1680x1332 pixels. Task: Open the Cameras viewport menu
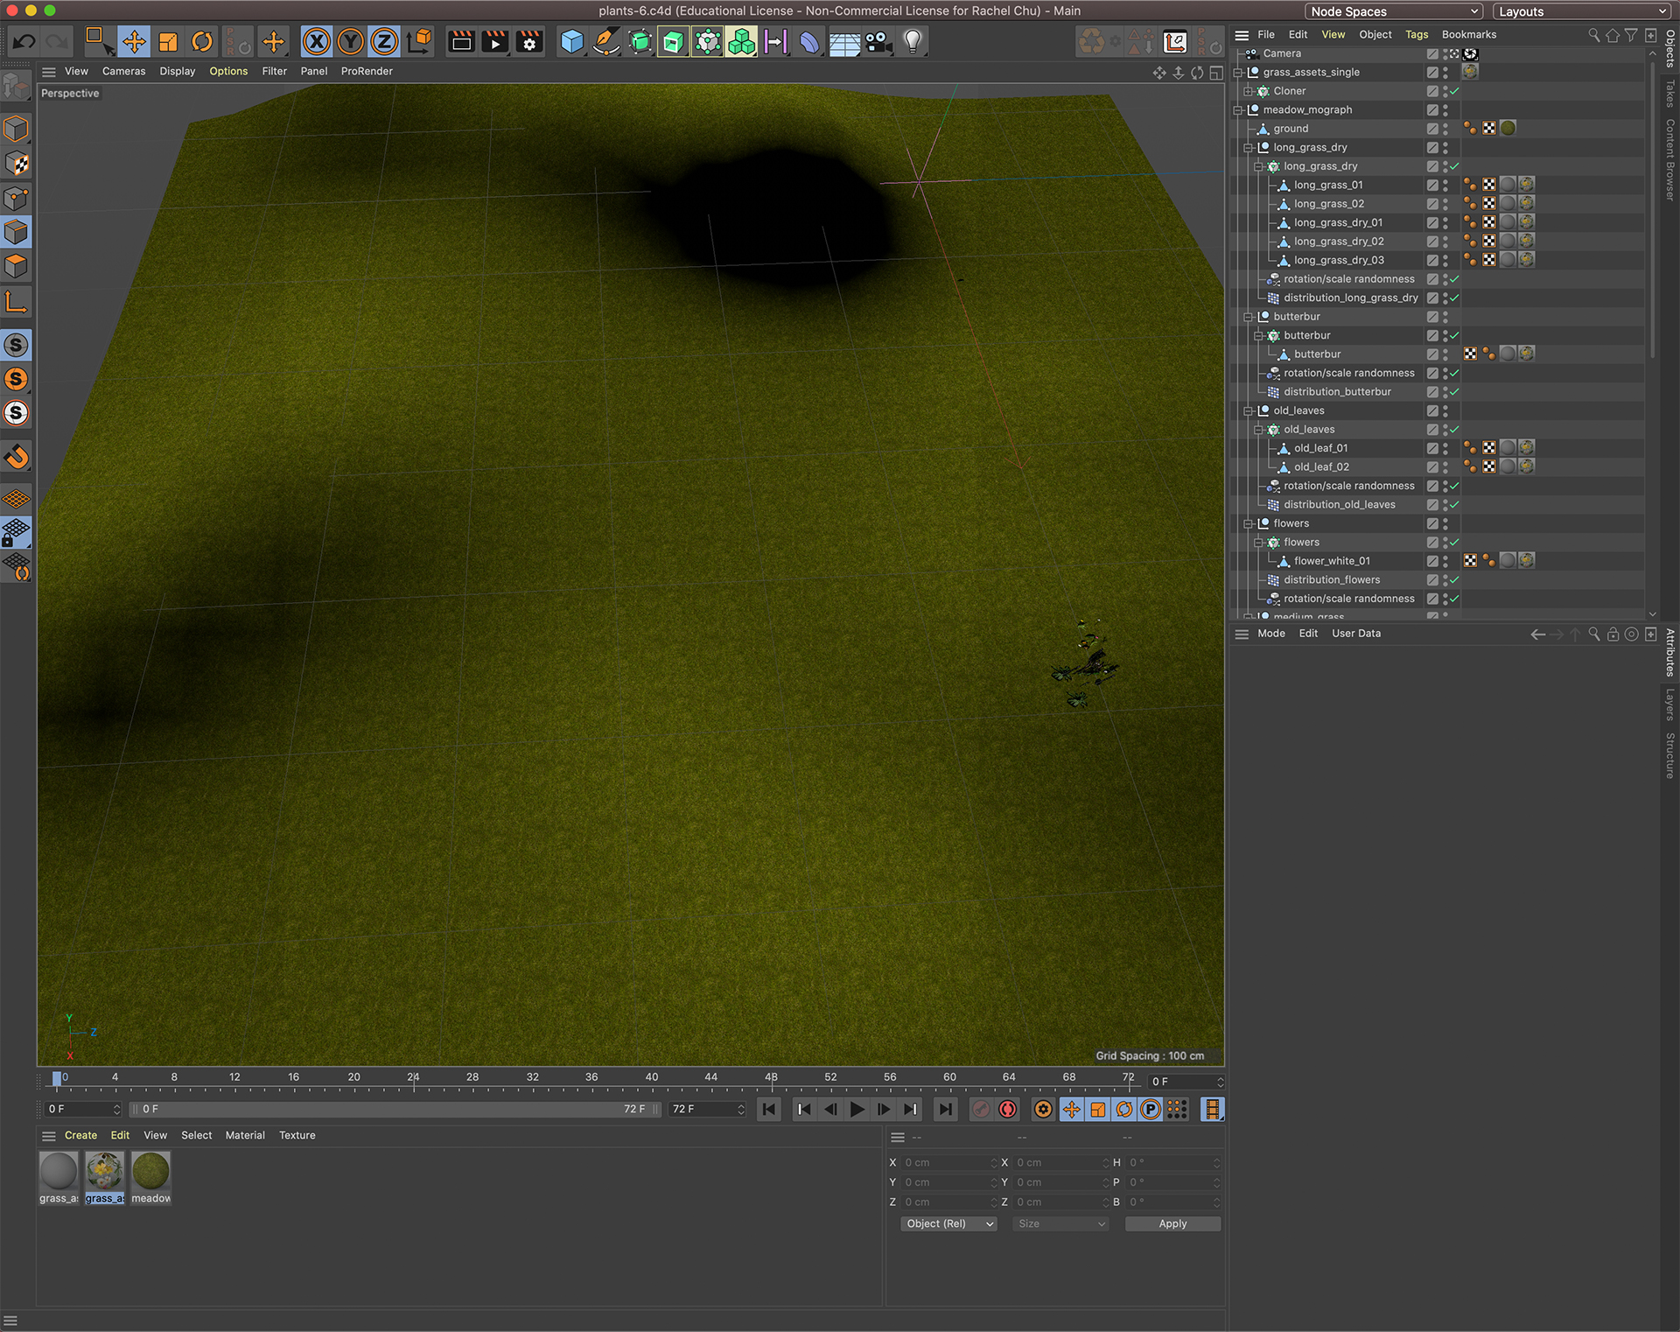[123, 71]
